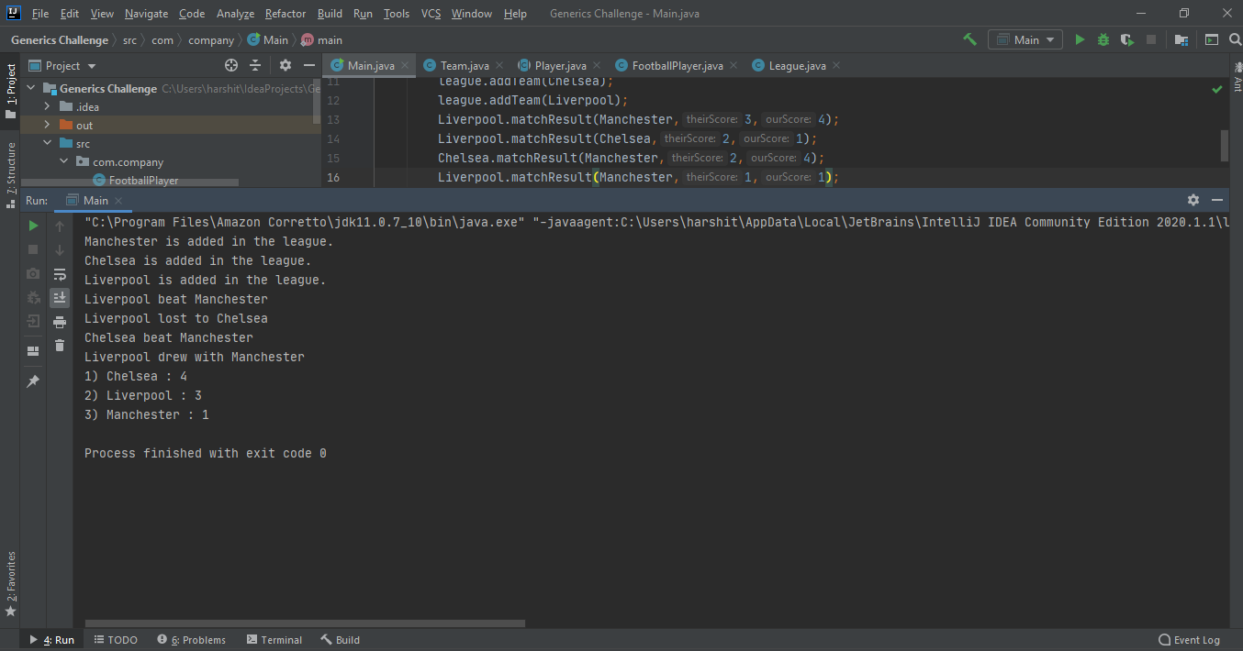Go up the stack trace arrow
Viewport: 1243px width, 651px height.
(60, 226)
